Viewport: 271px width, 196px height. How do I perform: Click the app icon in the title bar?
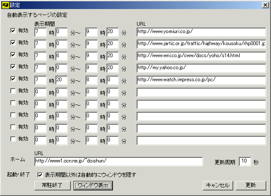(5, 4)
